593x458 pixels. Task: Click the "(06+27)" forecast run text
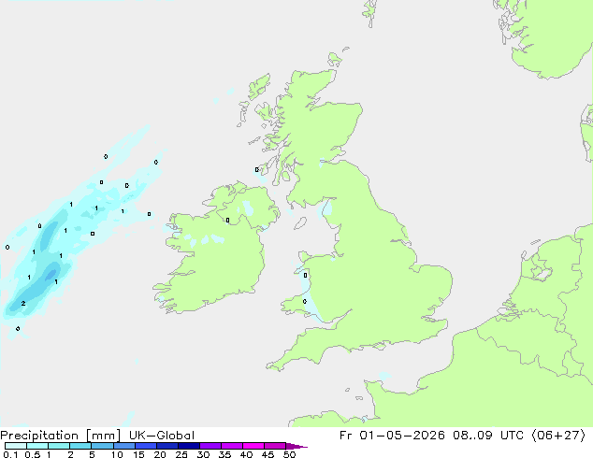click(558, 436)
